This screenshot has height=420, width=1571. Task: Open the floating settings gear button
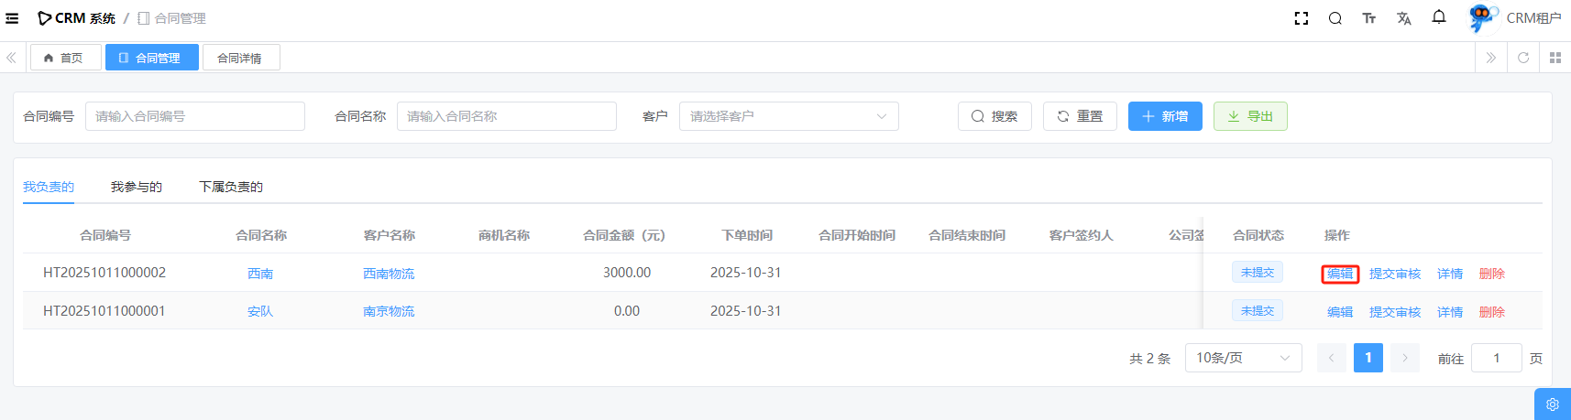(1552, 404)
